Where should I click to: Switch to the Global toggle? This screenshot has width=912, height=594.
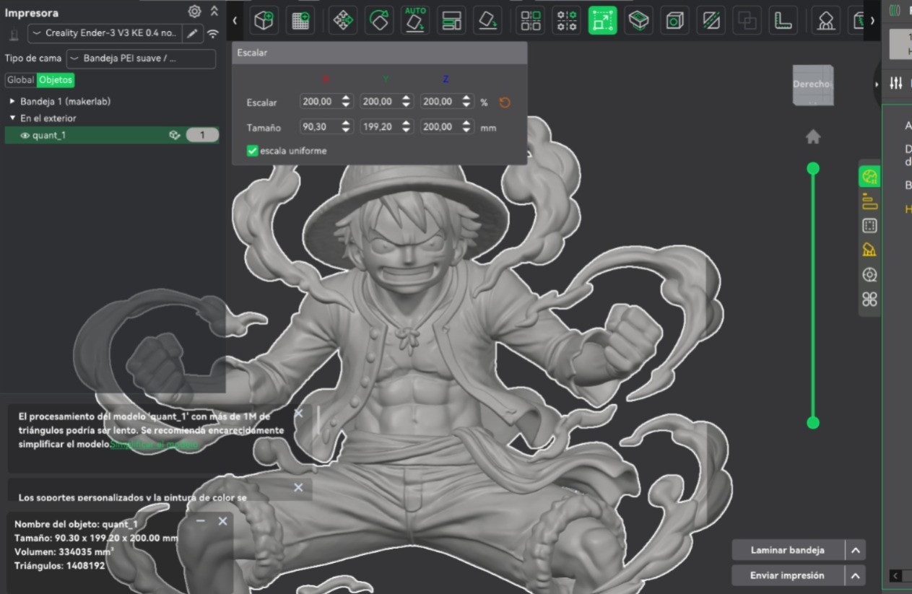tap(20, 80)
